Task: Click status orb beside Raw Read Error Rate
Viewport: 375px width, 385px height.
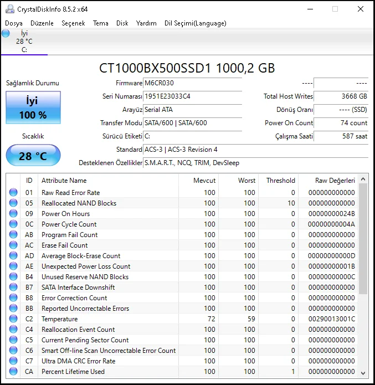Action: tap(13, 193)
